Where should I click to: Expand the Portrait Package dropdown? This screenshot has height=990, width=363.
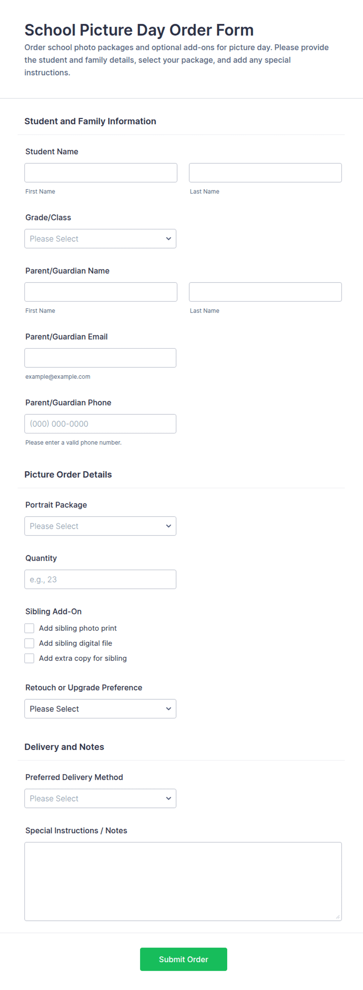point(100,526)
